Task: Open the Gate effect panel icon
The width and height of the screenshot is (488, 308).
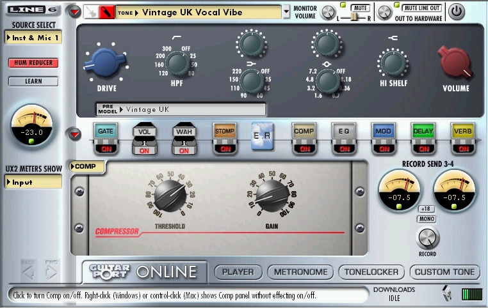Action: point(106,132)
